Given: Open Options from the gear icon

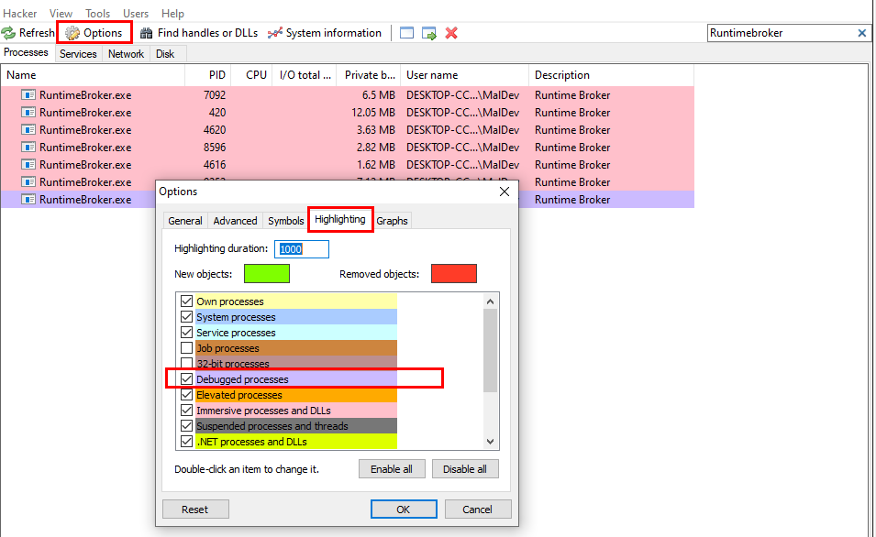Looking at the screenshot, I should click(x=72, y=34).
